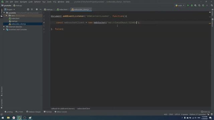The width and height of the screenshot is (214, 120).
Task: Expand the venv folder
Action: coord(6,16)
